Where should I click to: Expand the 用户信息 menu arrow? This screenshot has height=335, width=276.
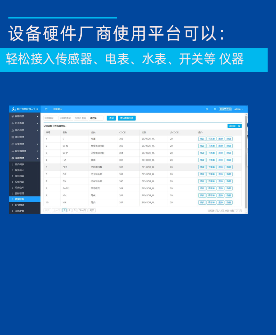[37, 130]
